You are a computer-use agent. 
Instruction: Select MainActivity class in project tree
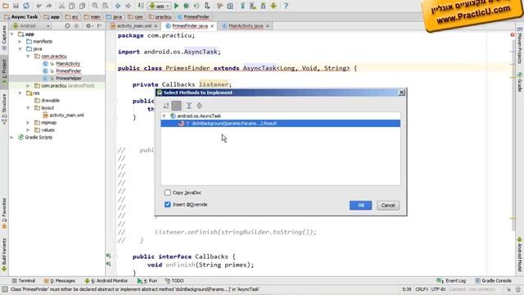coord(68,64)
